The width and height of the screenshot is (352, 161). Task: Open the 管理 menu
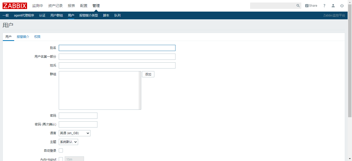(96, 6)
